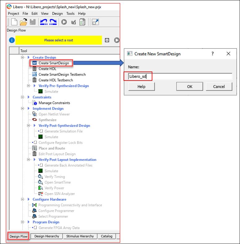The width and height of the screenshot is (240, 244).
Task: Click the collapse-all box icon in Design Flow
Action: click(x=107, y=40)
